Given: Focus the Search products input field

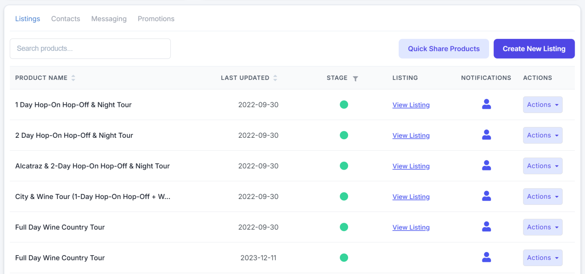Looking at the screenshot, I should [90, 49].
